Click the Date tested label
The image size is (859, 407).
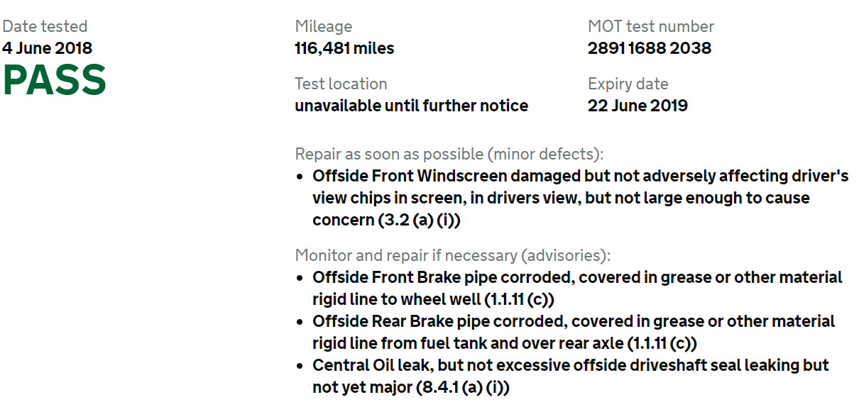click(x=45, y=26)
